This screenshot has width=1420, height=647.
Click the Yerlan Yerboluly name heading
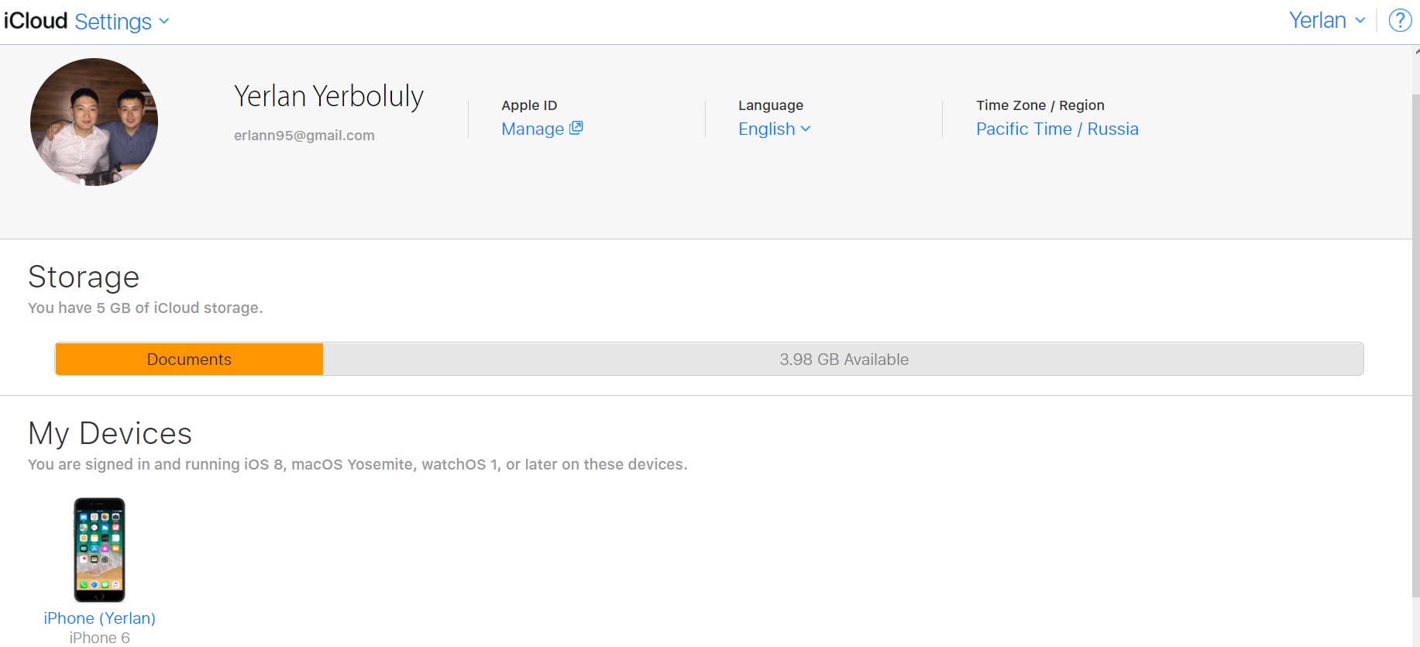(328, 96)
